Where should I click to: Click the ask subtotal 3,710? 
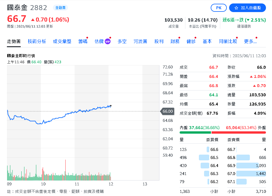261,191
